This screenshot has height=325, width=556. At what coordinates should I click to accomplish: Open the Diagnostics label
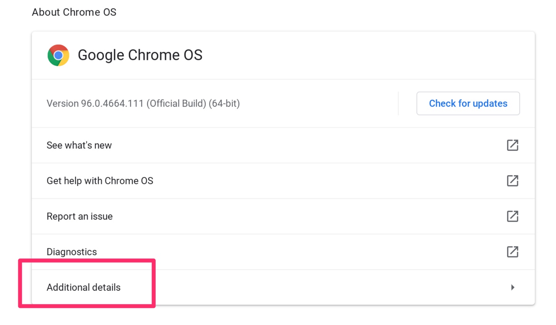[72, 252]
